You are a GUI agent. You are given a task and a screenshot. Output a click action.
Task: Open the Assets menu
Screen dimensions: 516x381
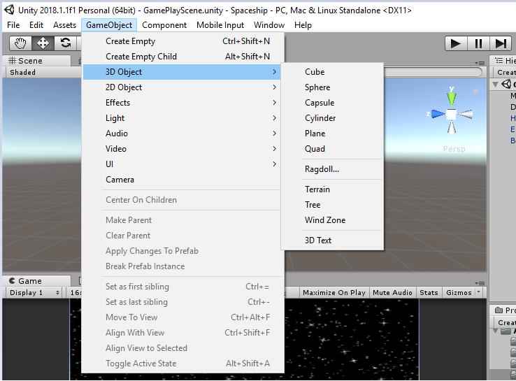click(x=64, y=25)
